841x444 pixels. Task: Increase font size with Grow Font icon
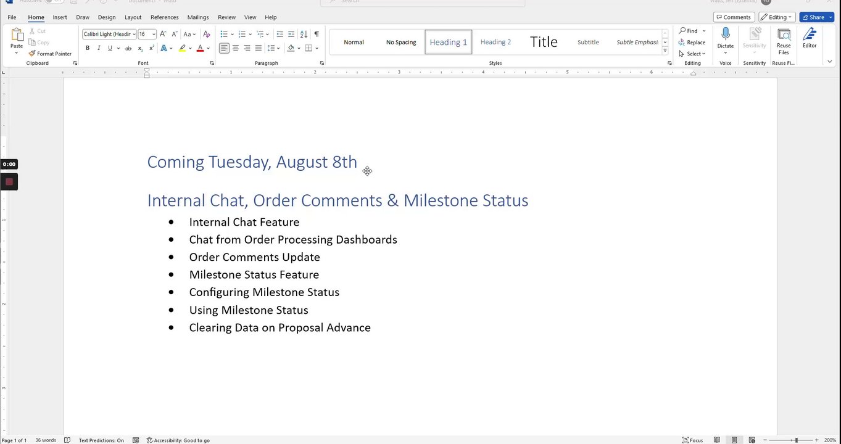coord(164,35)
